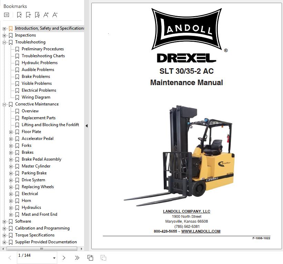Open the Wiring Diagram bookmark
The image size is (283, 264).
click(x=36, y=97)
